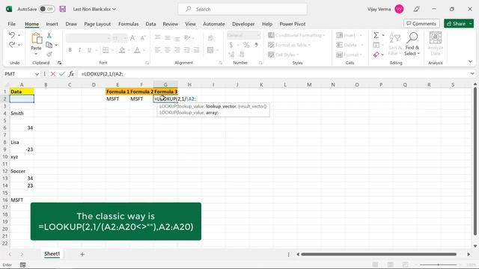Viewport: 479px width, 269px height.
Task: Click the Font Color letter A
Action: pyautogui.click(x=137, y=50)
